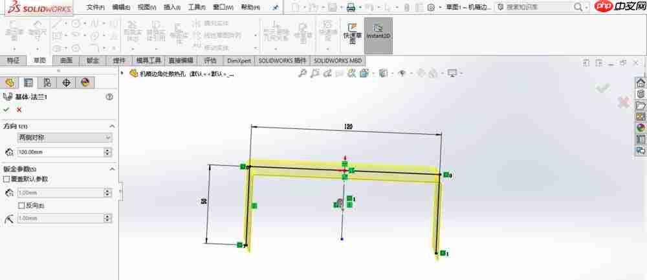Image resolution: width=647 pixels, height=280 pixels.
Task: Open View Palette icon in task pane
Action: coord(641,116)
